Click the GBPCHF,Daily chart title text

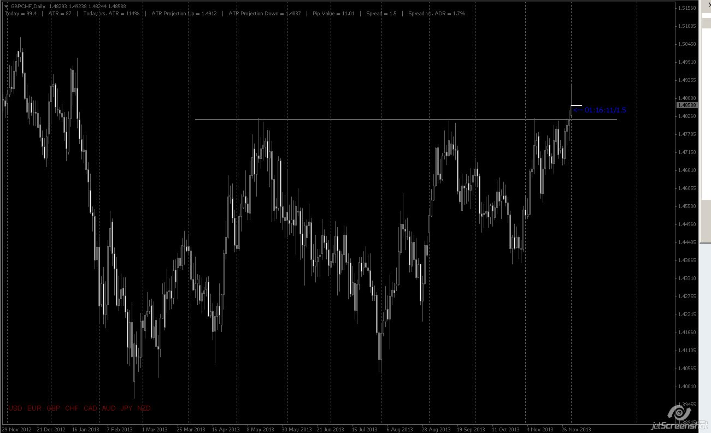28,7
